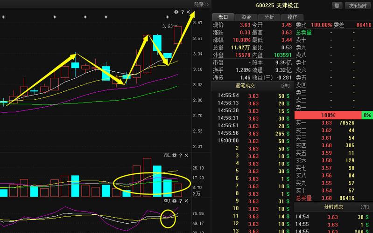
Task: Click tallest red volume bar
Action: coord(147,178)
